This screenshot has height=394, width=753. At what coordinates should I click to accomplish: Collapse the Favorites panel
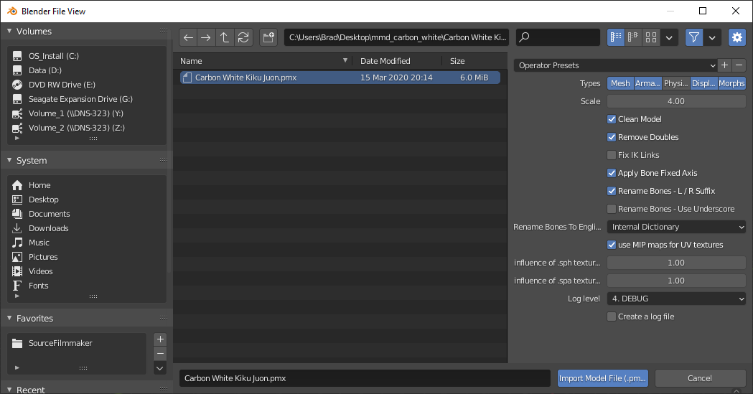9,318
